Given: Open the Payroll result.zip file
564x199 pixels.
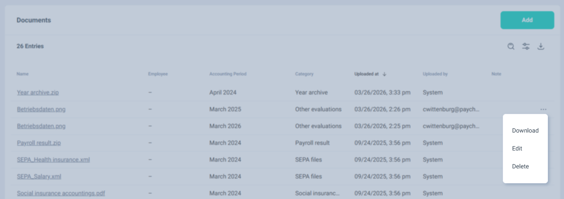Looking at the screenshot, I should pos(39,143).
